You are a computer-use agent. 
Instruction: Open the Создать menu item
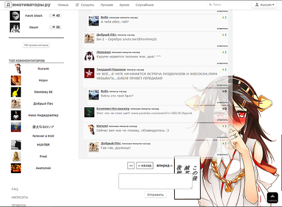[x=85, y=5]
